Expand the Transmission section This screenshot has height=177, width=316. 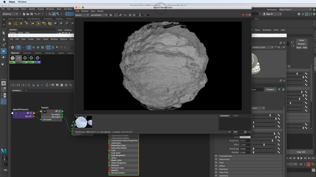point(225,156)
